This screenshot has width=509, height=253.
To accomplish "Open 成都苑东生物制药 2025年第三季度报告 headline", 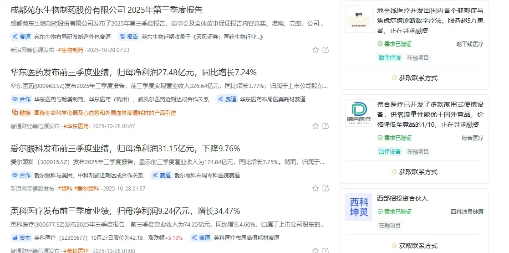I will 107,10.
